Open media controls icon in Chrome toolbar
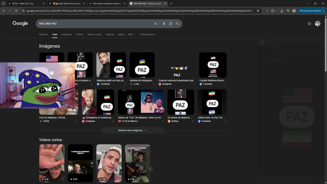 (288, 11)
